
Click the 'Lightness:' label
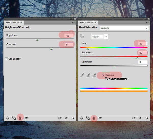[87, 62]
